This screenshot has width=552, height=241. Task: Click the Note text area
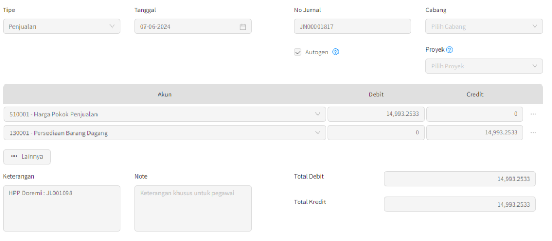pyautogui.click(x=193, y=208)
